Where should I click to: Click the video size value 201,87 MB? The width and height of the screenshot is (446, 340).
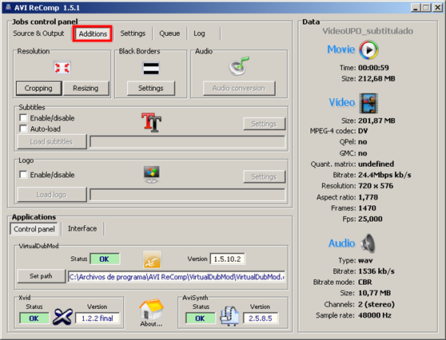[376, 121]
